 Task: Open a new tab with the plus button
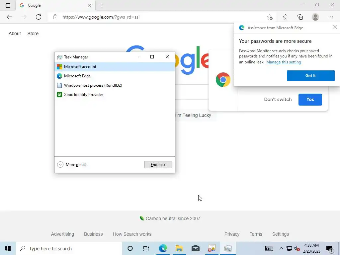pyautogui.click(x=101, y=5)
